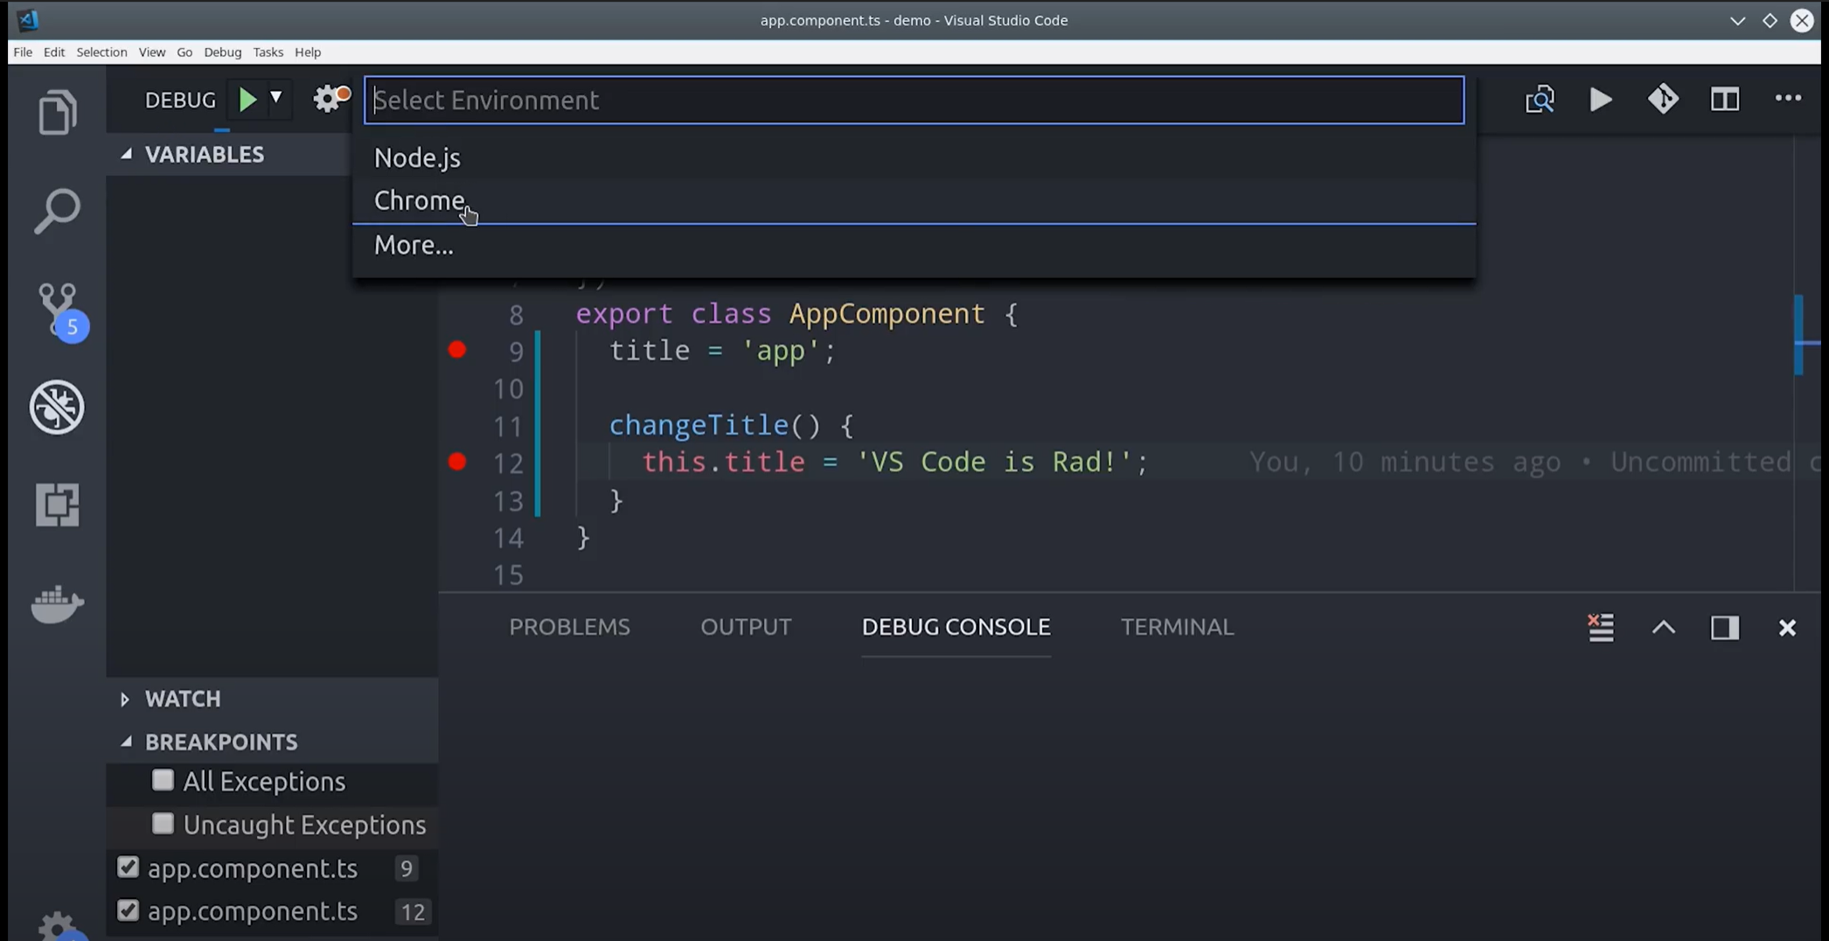Click the AppComponent class name
Screen dimensions: 1829x941
887,313
